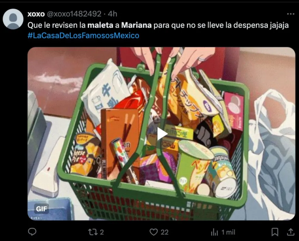Share the tweet using the upload arrow icon
299x241 pixels.
coord(291,232)
